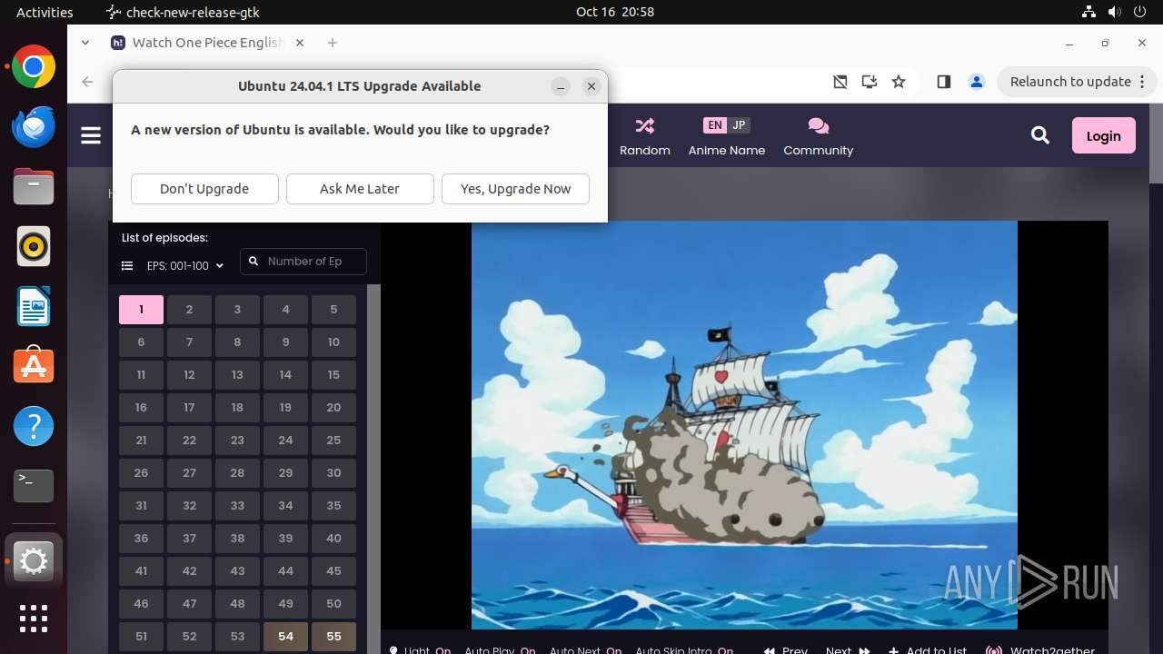Open Rhythmbox from the dock
Screen dimensions: 1163x654
(x=34, y=246)
